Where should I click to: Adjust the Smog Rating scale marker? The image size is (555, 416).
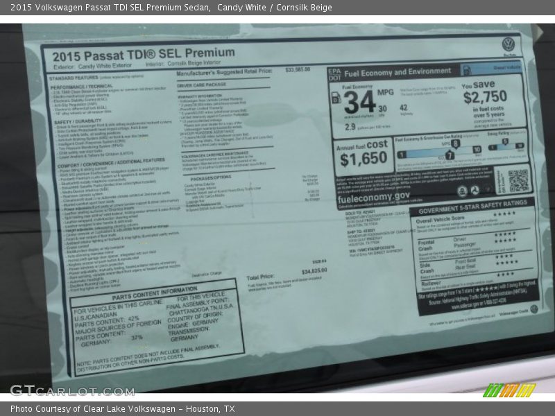pos(504,140)
